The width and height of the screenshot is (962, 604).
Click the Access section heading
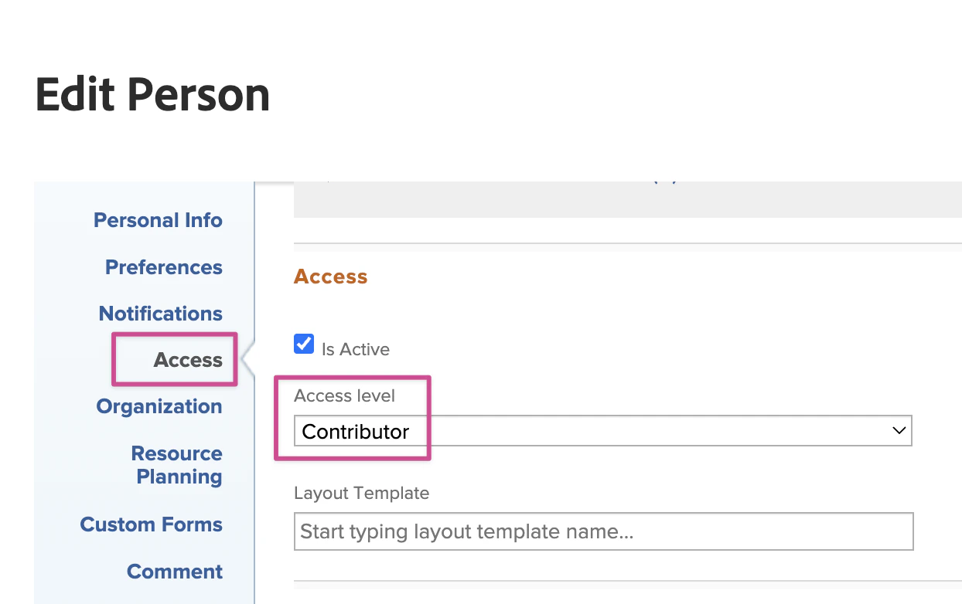pos(330,277)
